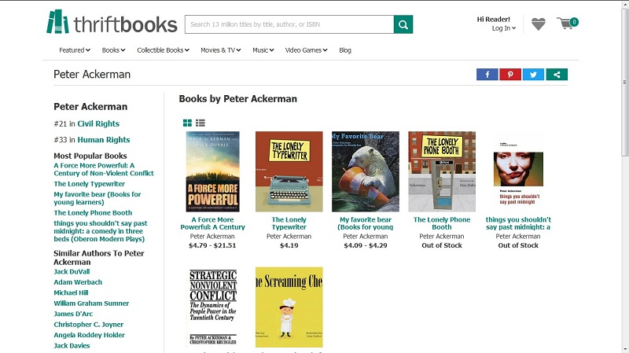Open similar author Adam Werbach

[78, 282]
